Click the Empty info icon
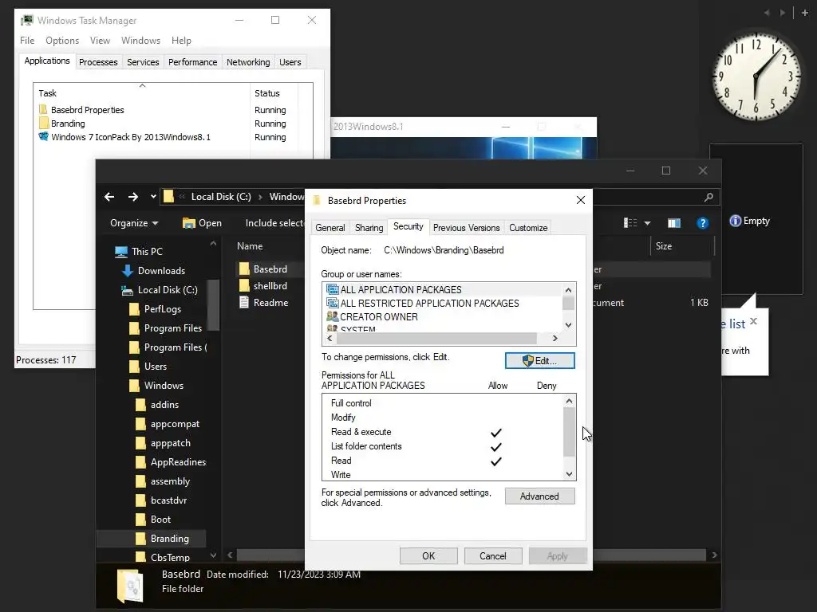This screenshot has height=612, width=817. pyautogui.click(x=735, y=221)
